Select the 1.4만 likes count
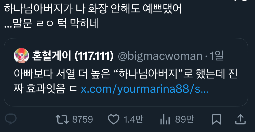Viewport: 255px width, 132px height. pyautogui.click(x=133, y=119)
